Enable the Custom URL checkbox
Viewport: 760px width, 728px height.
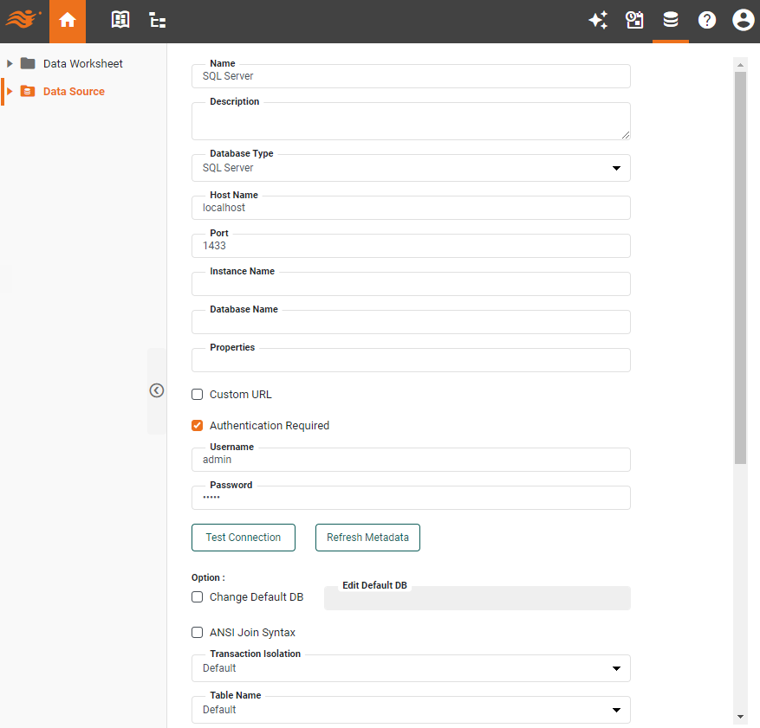198,395
